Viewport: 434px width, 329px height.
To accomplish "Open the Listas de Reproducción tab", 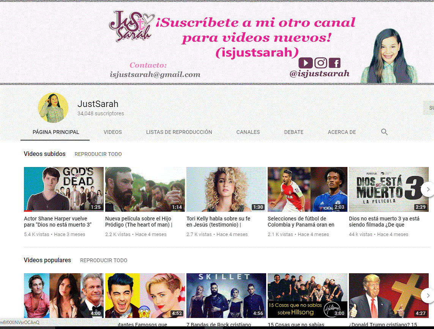I will click(179, 132).
